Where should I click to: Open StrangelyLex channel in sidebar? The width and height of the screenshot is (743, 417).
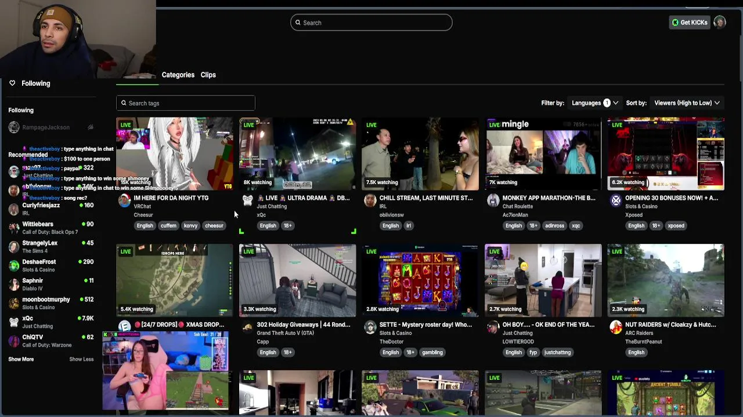click(51, 247)
